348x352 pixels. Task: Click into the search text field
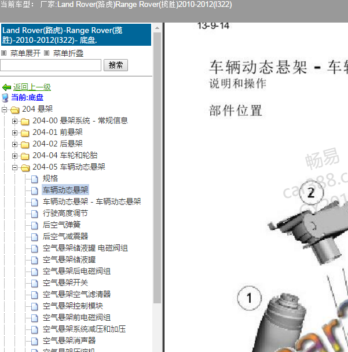(50, 65)
